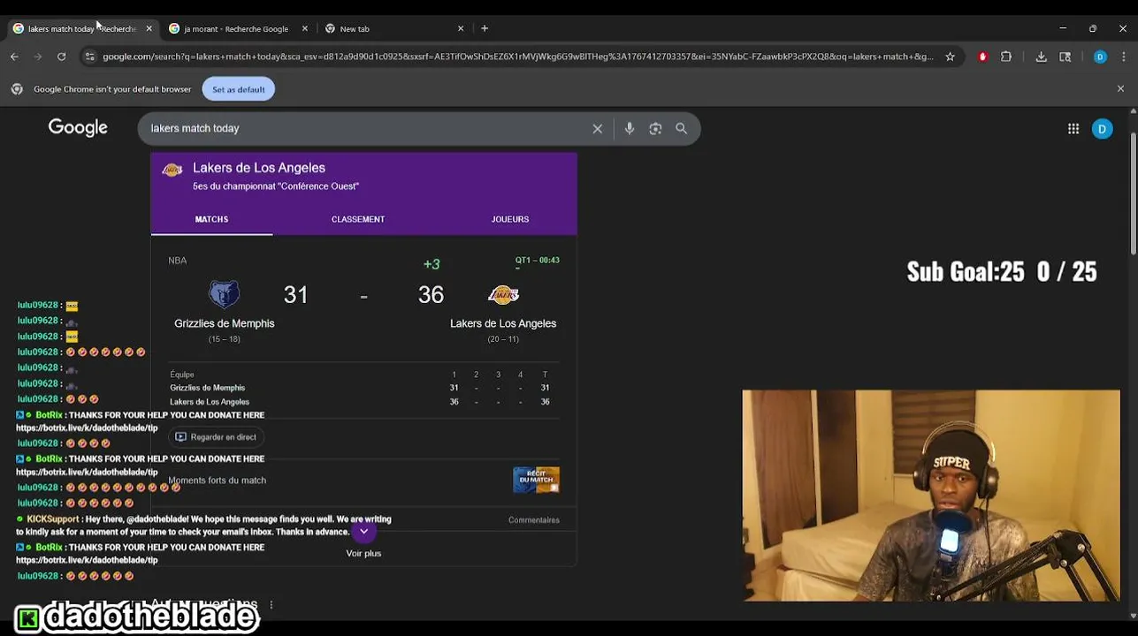Screen dimensions: 1138x636
Task: Click 'Grizzlies de Memphis' row in score table
Action: (363, 388)
